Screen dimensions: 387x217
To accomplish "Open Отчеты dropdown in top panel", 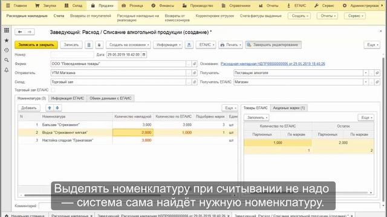I will pos(328,16).
